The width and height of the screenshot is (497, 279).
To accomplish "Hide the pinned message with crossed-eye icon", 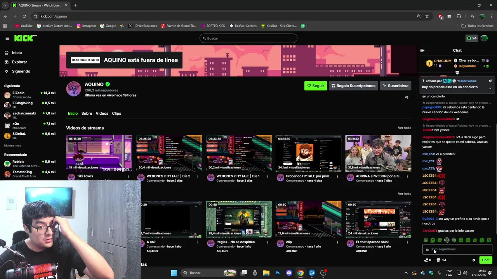I will pos(490,81).
